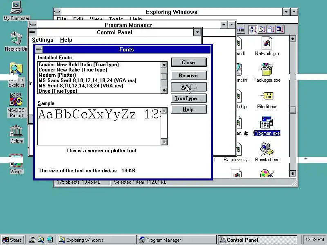Click the taskbar clock showing 12:59 PM
The image size is (327, 245).
[314, 240]
